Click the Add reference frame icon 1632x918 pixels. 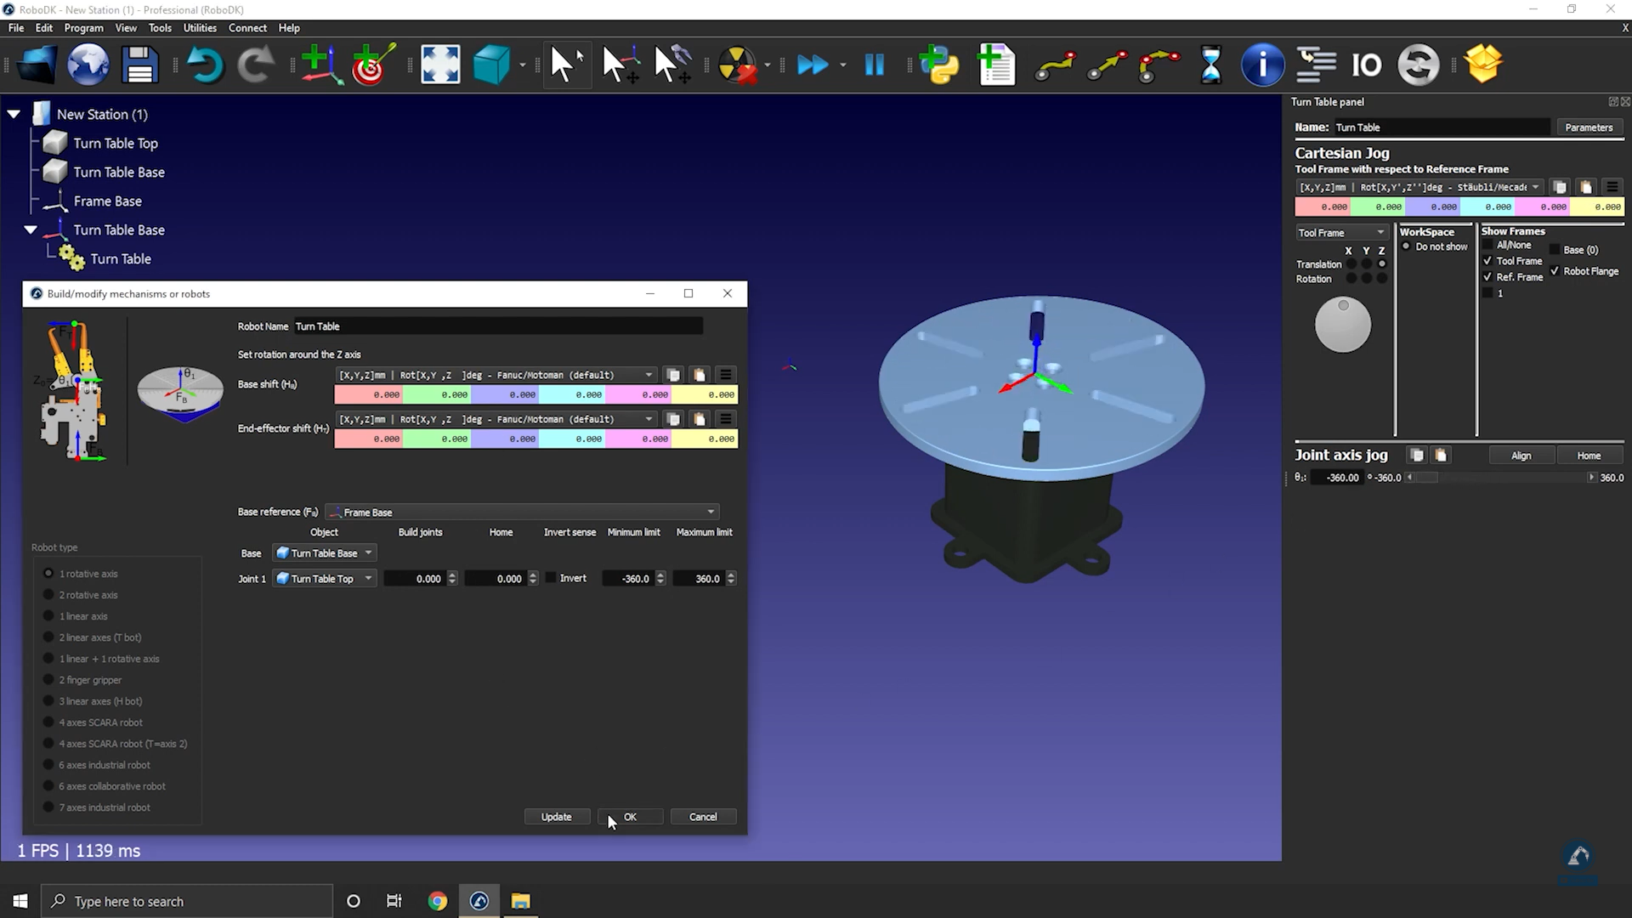click(x=320, y=65)
